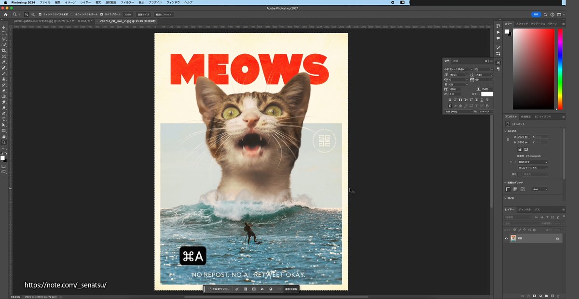Select the 背景 layer thumbnail
Viewport: 579px width, 299px height.
pos(513,238)
